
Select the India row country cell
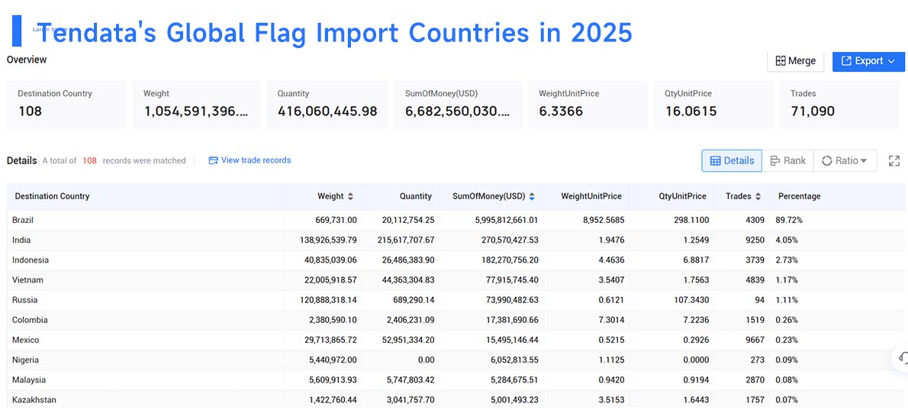point(145,240)
